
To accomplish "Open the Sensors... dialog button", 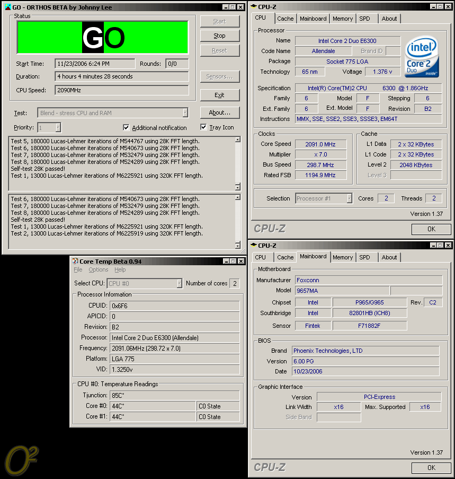I will [220, 76].
